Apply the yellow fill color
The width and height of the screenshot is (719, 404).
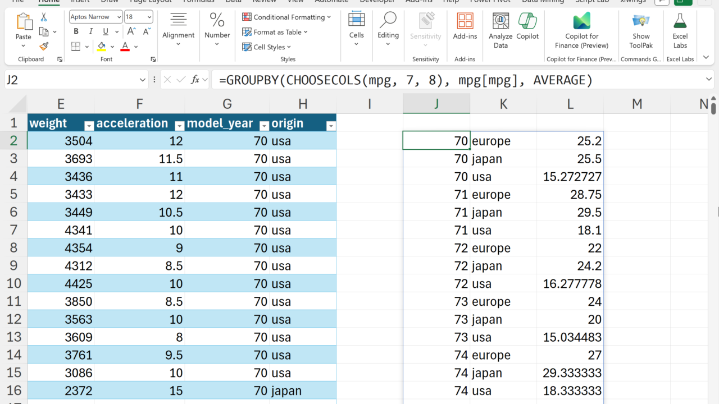102,47
